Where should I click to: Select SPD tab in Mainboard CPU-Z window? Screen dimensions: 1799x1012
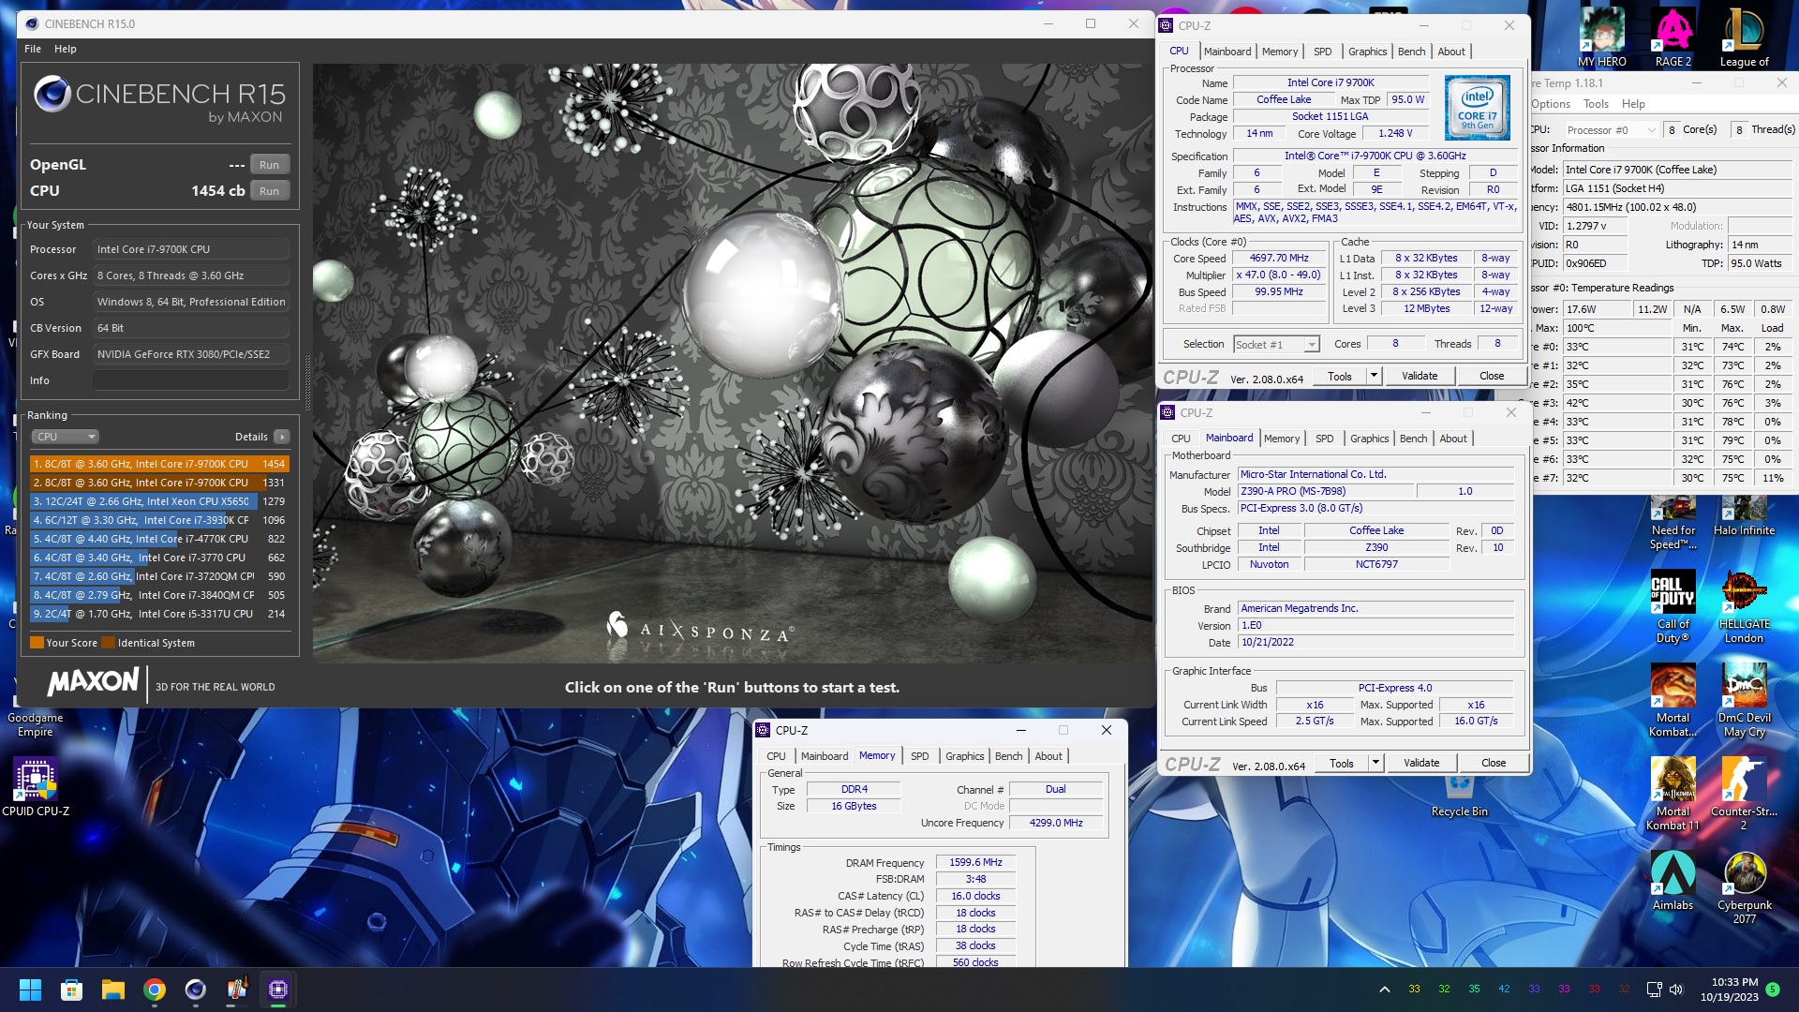[x=1324, y=439]
